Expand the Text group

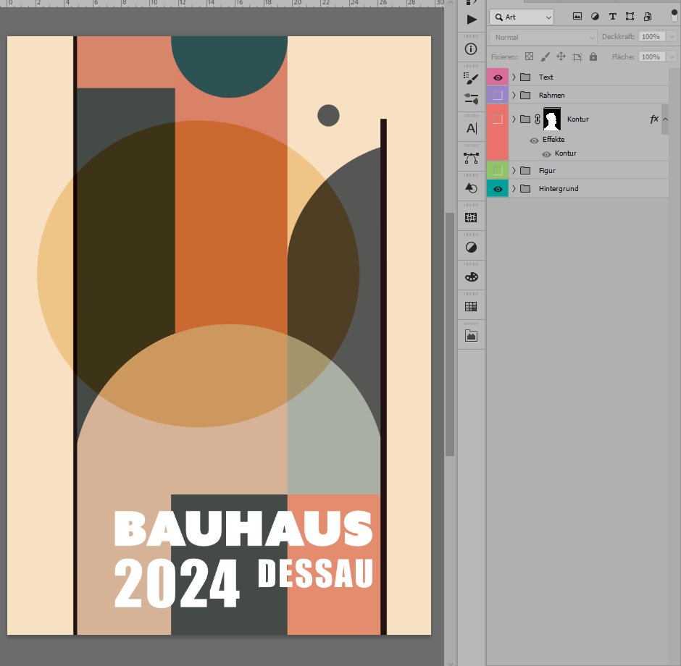pos(514,77)
